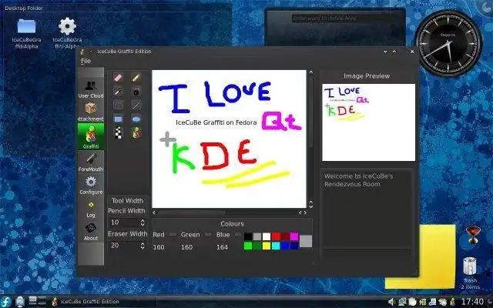Click the hourglass desktop widget icon
This screenshot has width=493, height=308.
[x=473, y=236]
